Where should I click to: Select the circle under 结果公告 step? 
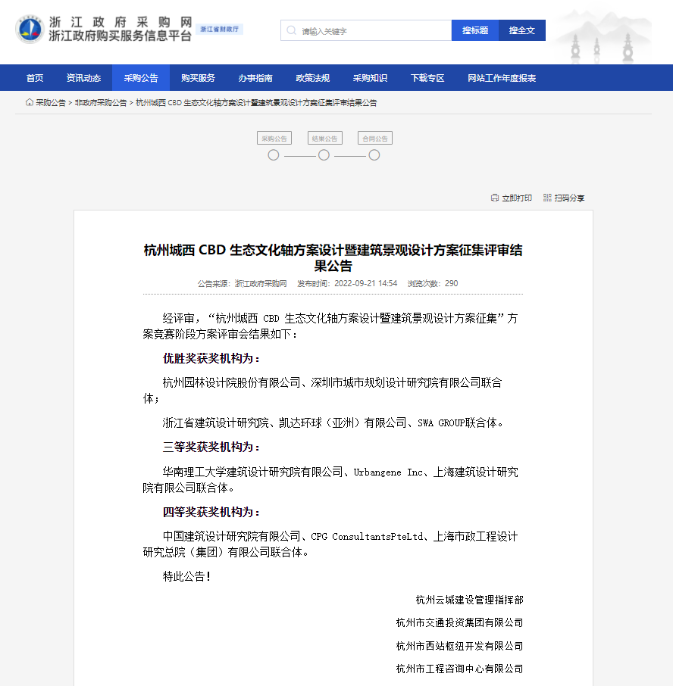tap(324, 155)
